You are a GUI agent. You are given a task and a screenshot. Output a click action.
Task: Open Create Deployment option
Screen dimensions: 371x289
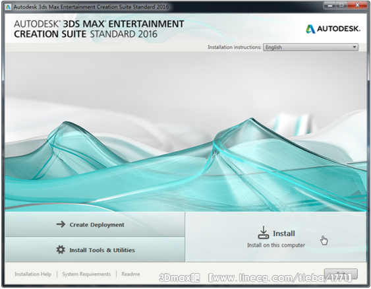[x=95, y=224]
